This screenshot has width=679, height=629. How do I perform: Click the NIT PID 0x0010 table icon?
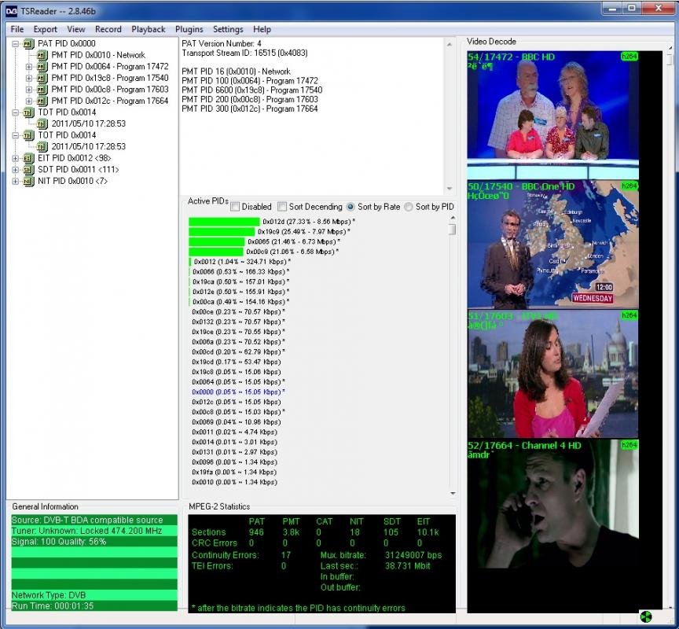[x=28, y=182]
